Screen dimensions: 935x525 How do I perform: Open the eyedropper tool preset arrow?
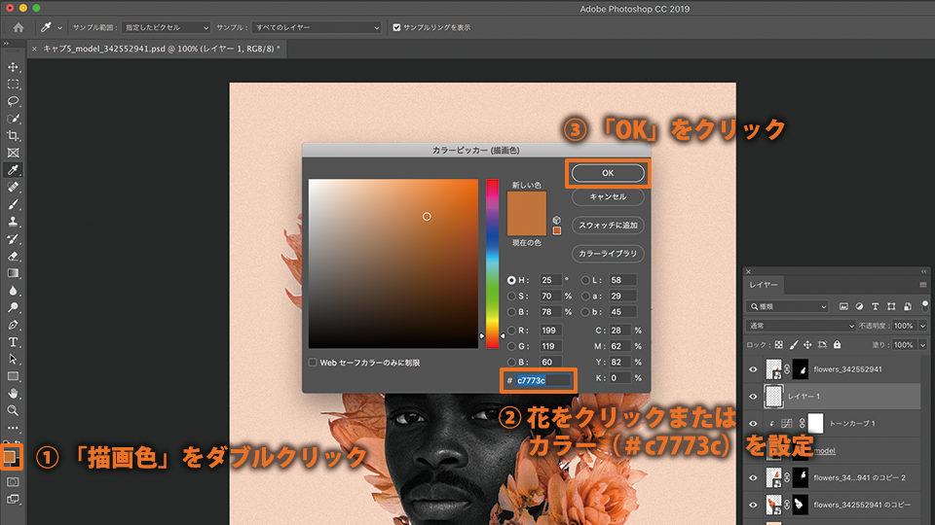pyautogui.click(x=59, y=28)
